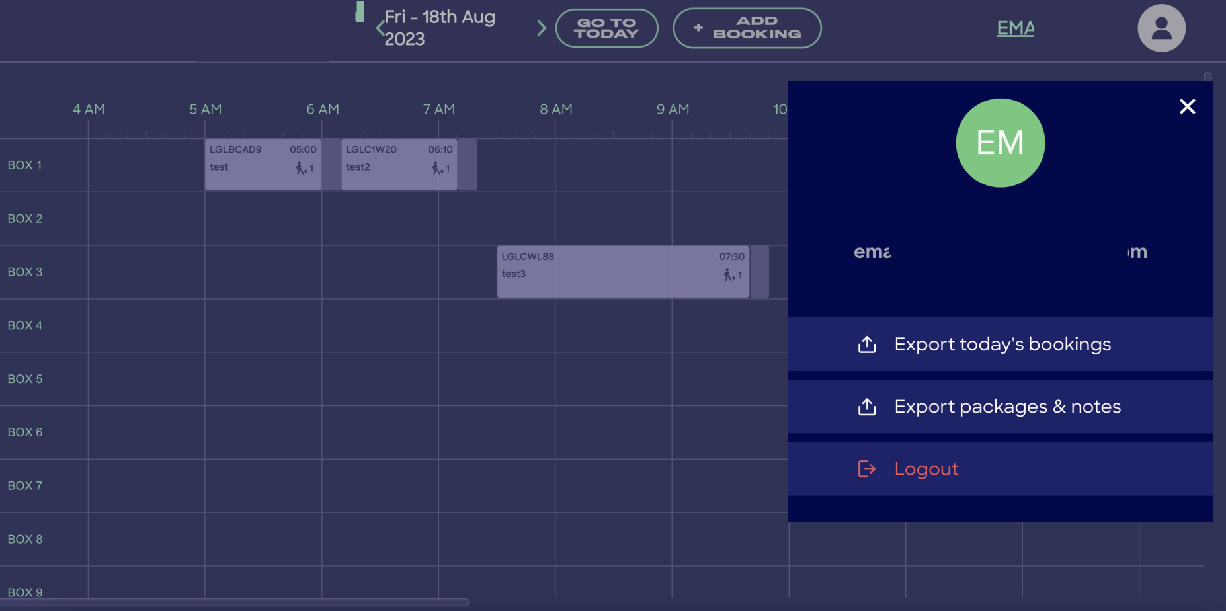
Task: Select the BOX 5 row label
Action: pyautogui.click(x=25, y=379)
